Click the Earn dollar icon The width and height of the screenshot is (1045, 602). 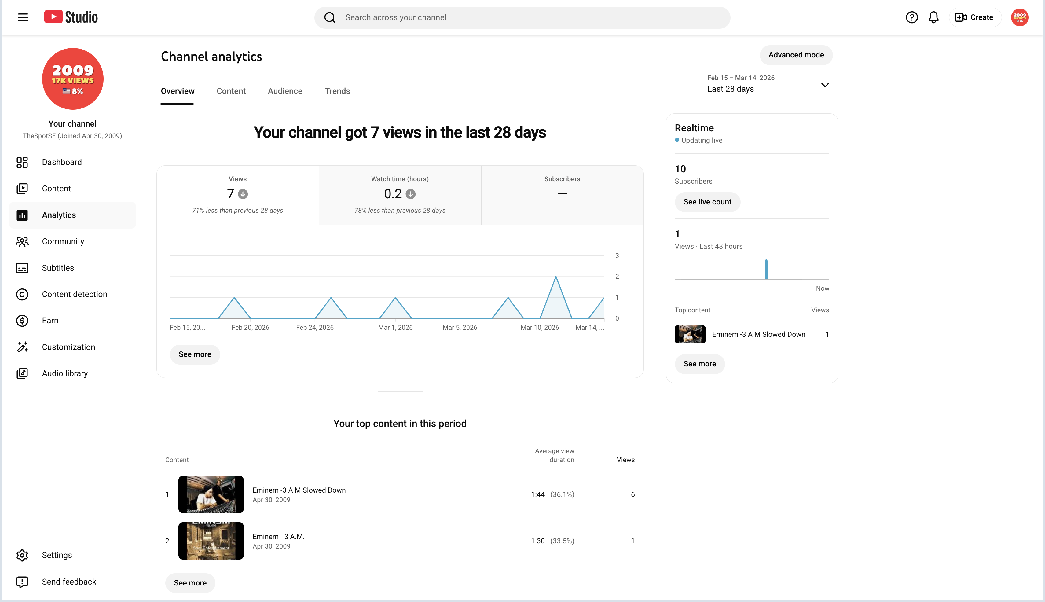click(x=22, y=321)
